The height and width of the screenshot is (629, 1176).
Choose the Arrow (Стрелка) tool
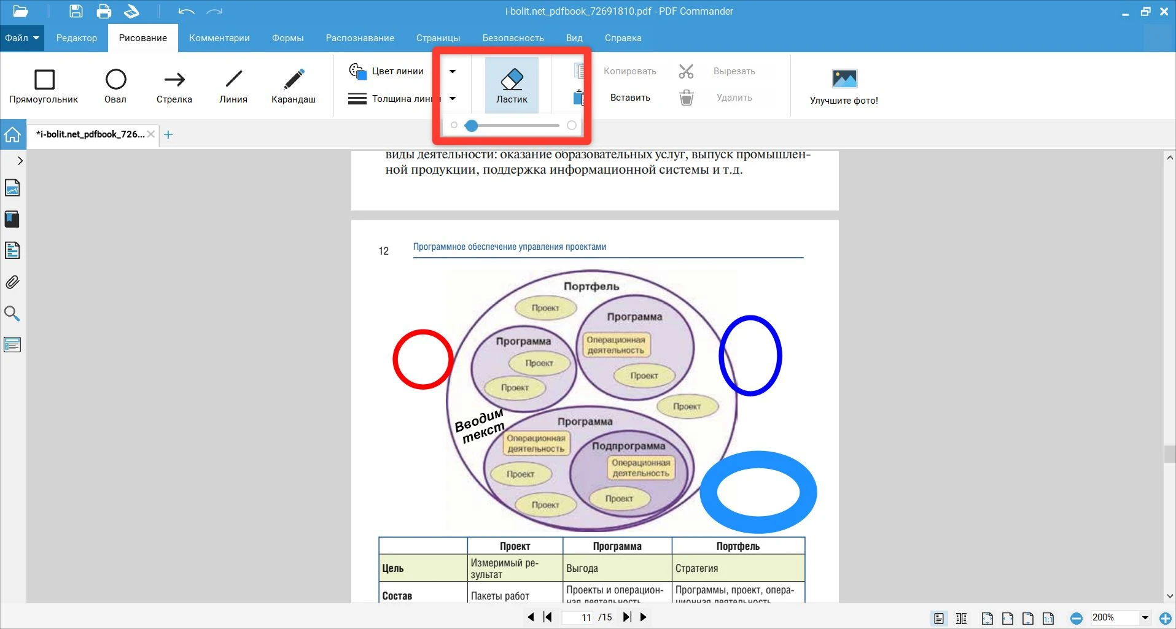174,86
